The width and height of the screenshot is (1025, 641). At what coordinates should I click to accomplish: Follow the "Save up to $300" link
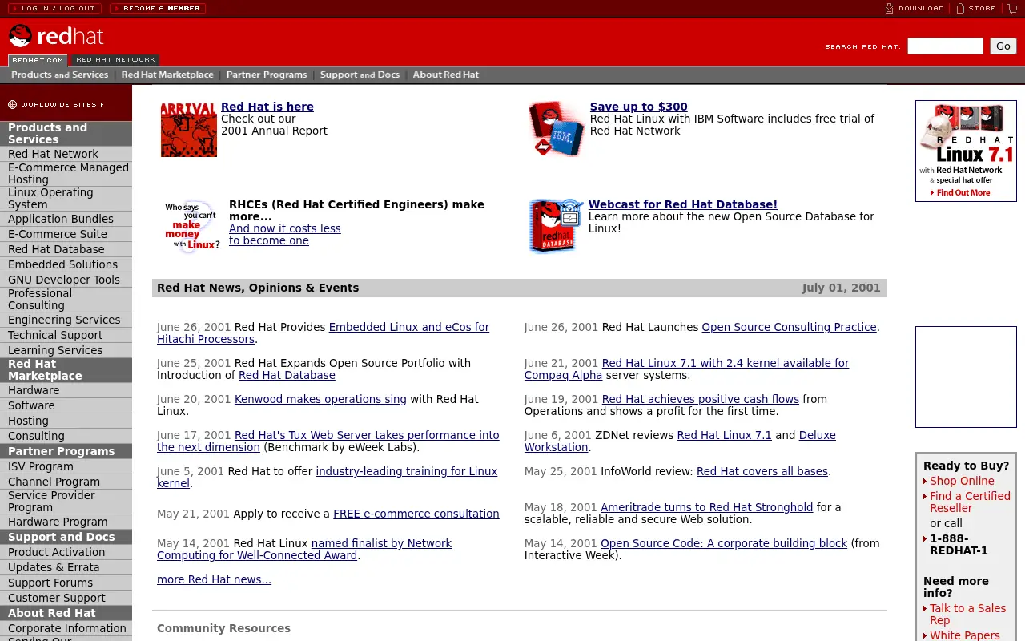(x=639, y=107)
